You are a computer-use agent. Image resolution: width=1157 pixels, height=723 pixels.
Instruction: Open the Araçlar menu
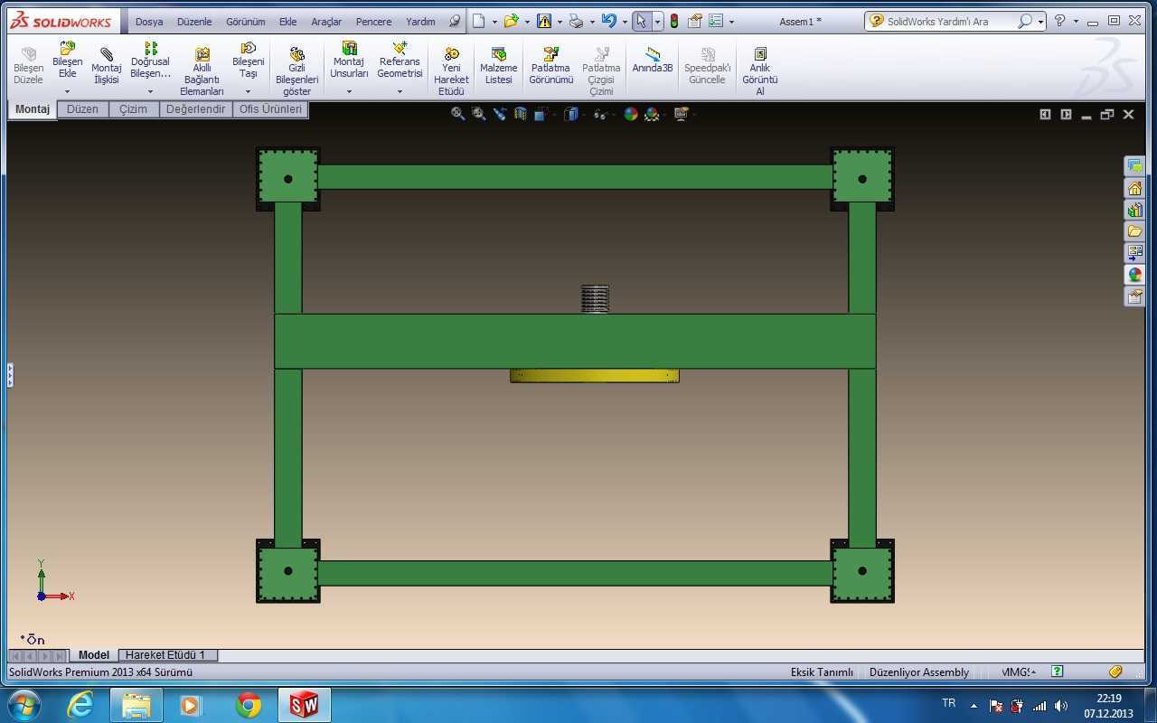pyautogui.click(x=326, y=22)
